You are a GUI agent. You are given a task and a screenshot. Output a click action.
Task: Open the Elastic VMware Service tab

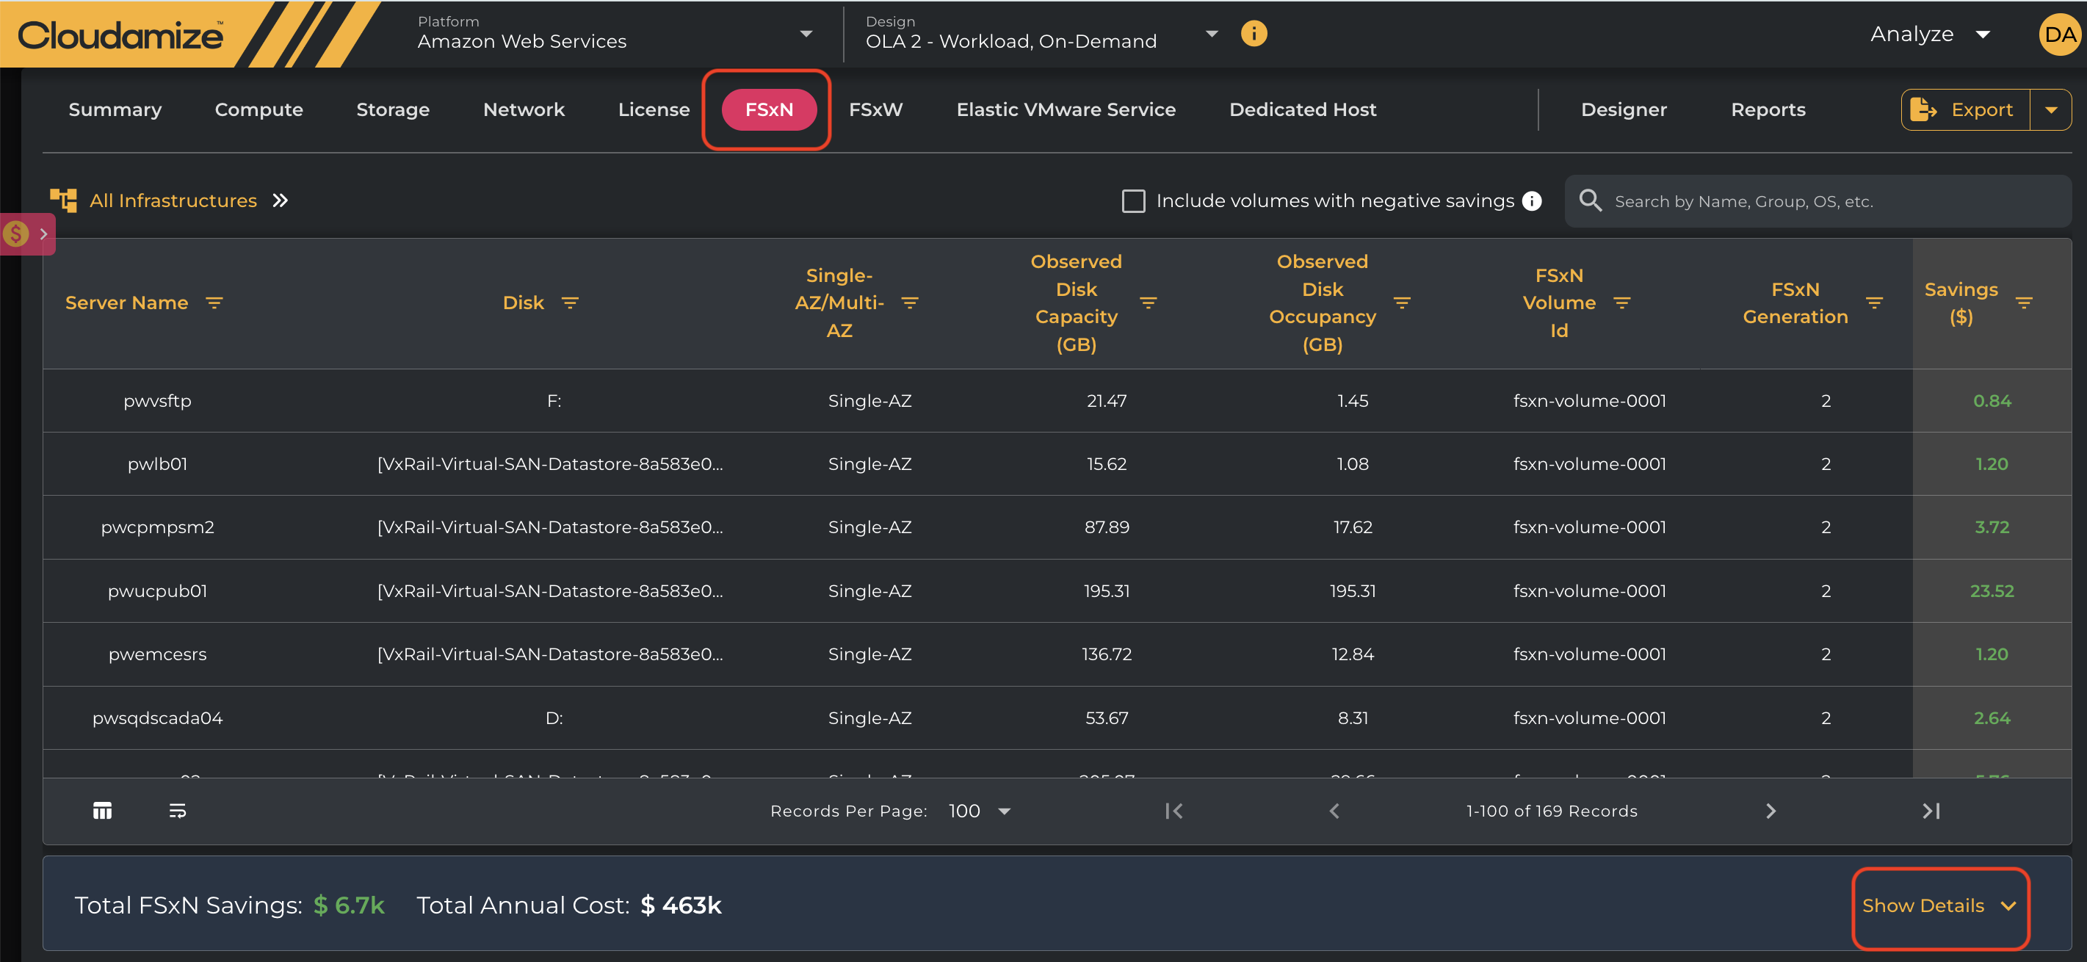point(1066,109)
